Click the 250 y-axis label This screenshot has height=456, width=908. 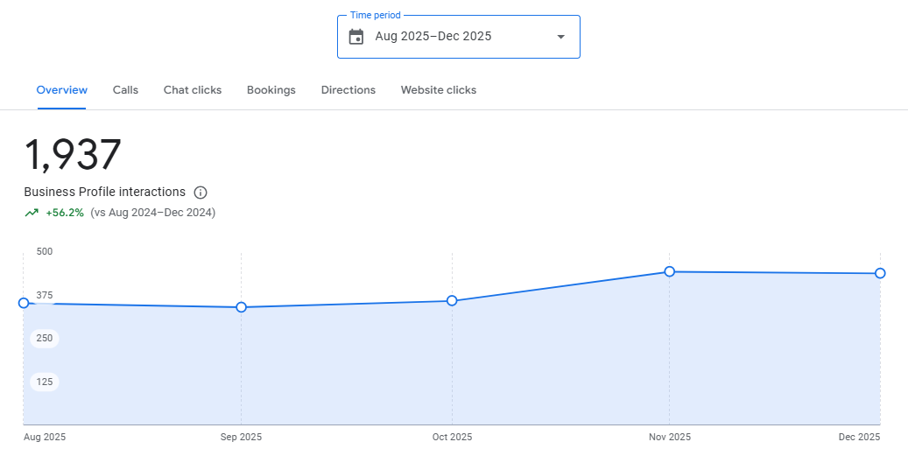click(45, 339)
